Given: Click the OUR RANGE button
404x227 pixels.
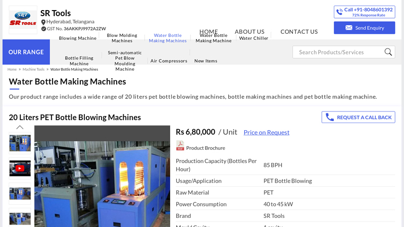Looking at the screenshot, I should pos(26,52).
